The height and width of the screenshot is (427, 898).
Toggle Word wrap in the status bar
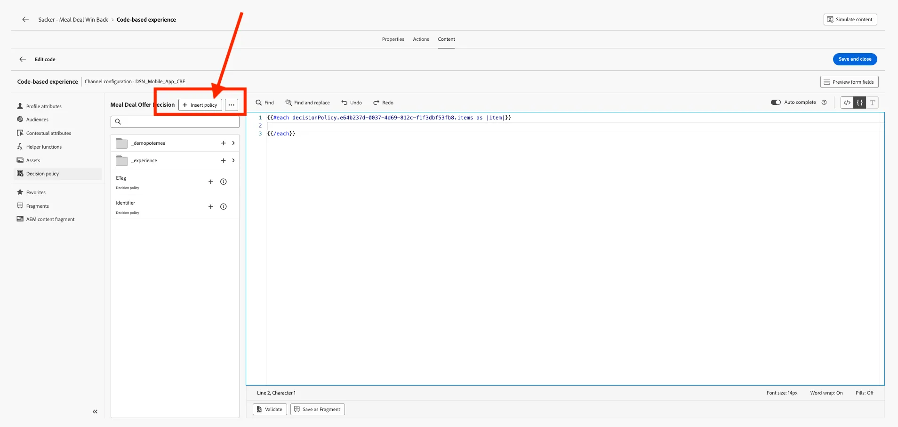pos(826,393)
